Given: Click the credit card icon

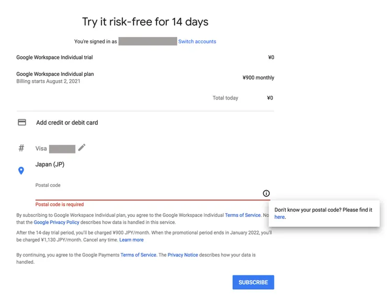Looking at the screenshot, I should point(22,123).
